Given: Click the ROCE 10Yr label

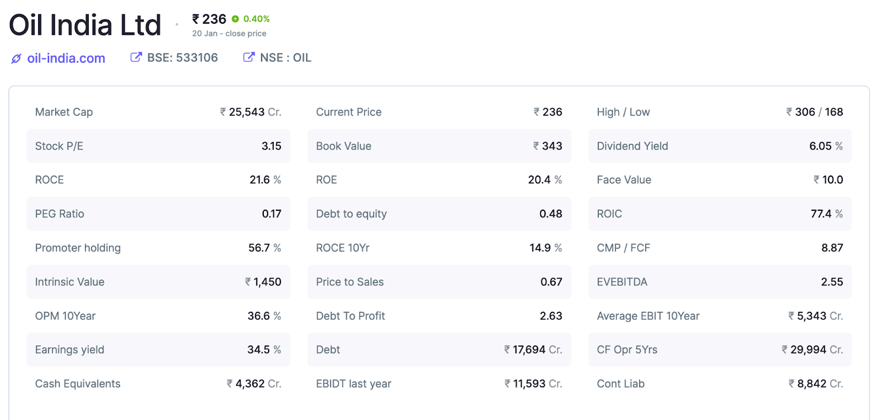Looking at the screenshot, I should [x=343, y=248].
